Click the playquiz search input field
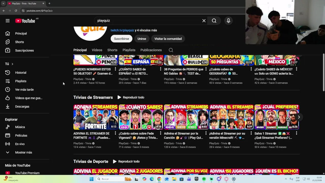 pos(149,21)
